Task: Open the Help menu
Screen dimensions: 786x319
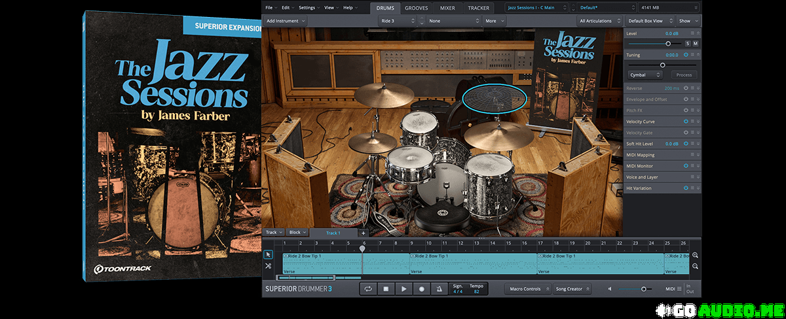Action: [349, 7]
